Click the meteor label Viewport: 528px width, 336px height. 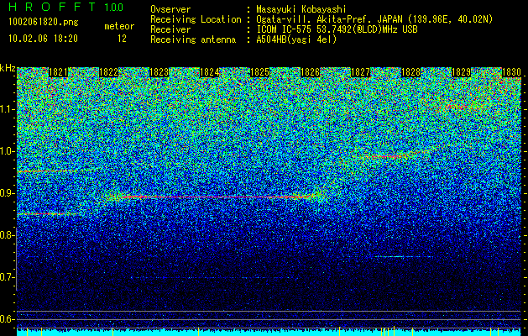(119, 26)
